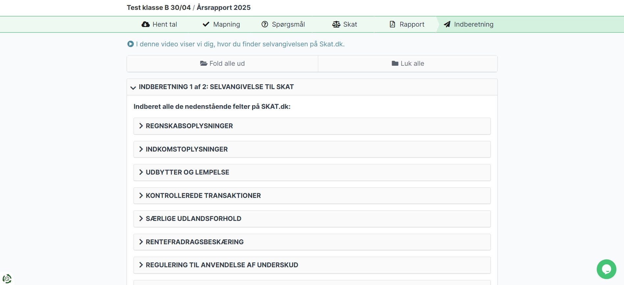Click the PDF document icon beside Rapport
The height and width of the screenshot is (285, 624).
[392, 24]
